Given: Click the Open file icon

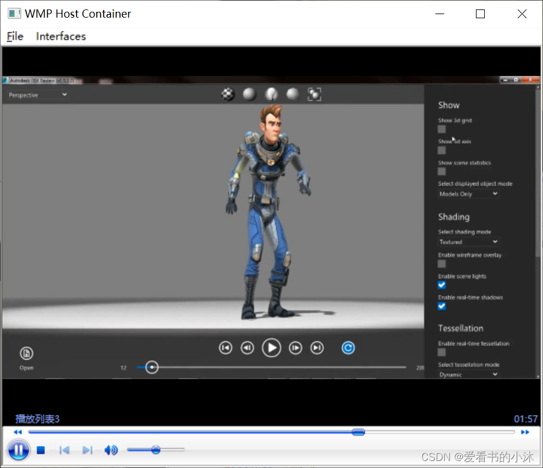Looking at the screenshot, I should (x=26, y=354).
